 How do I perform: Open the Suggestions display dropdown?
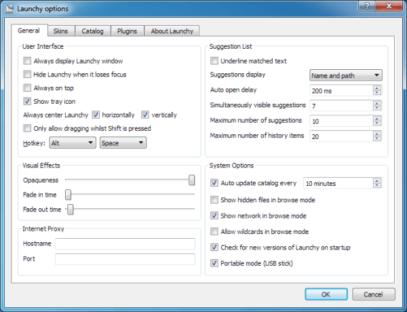(x=346, y=75)
